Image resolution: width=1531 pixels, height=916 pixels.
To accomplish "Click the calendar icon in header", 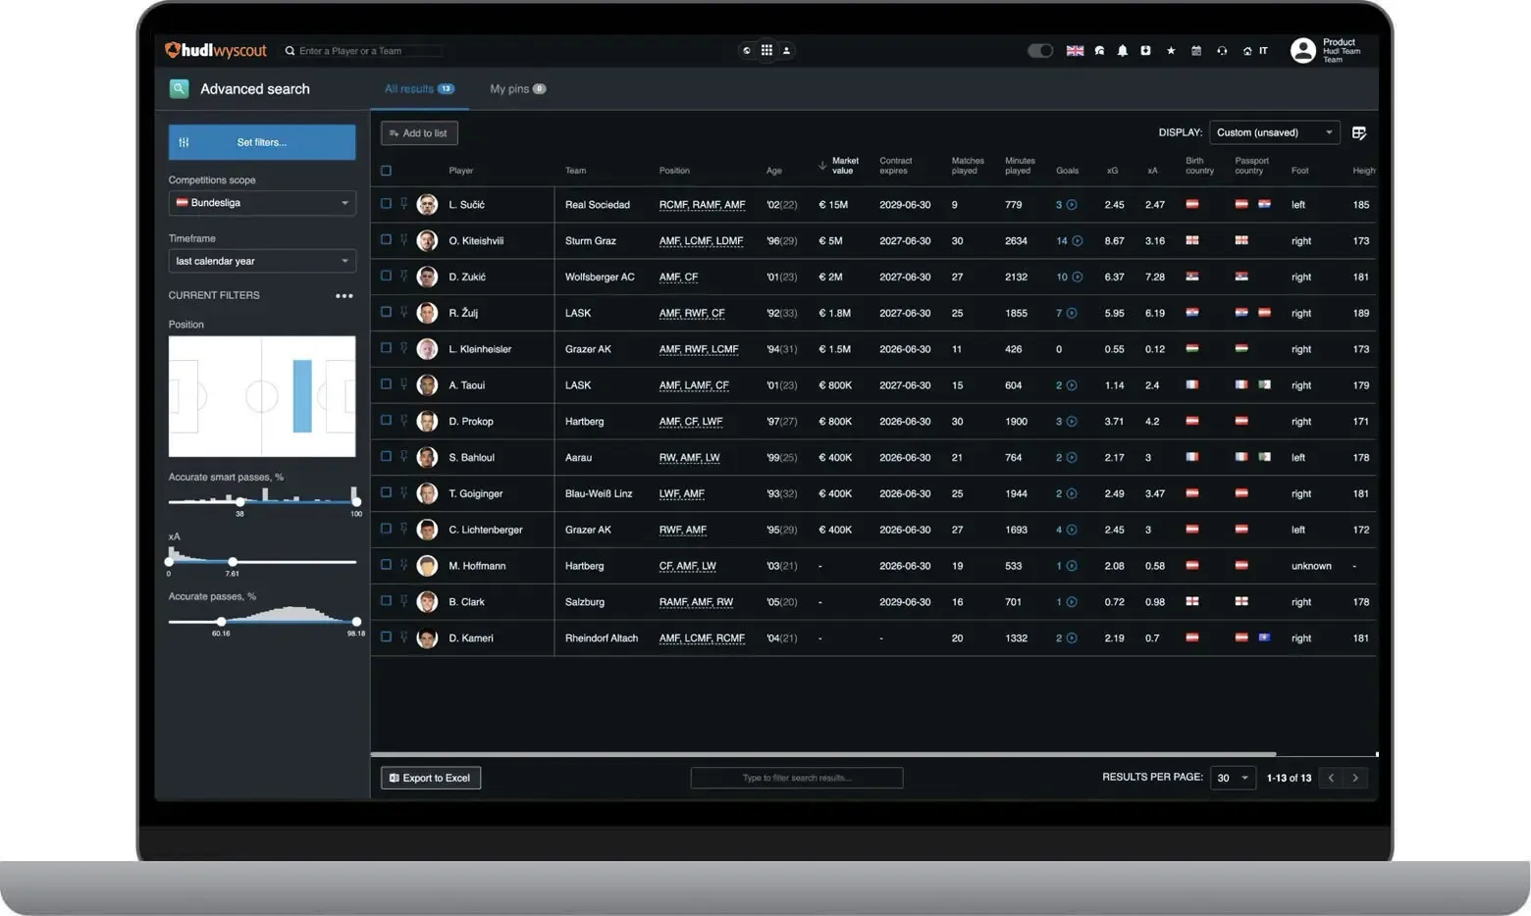I will [x=1196, y=51].
